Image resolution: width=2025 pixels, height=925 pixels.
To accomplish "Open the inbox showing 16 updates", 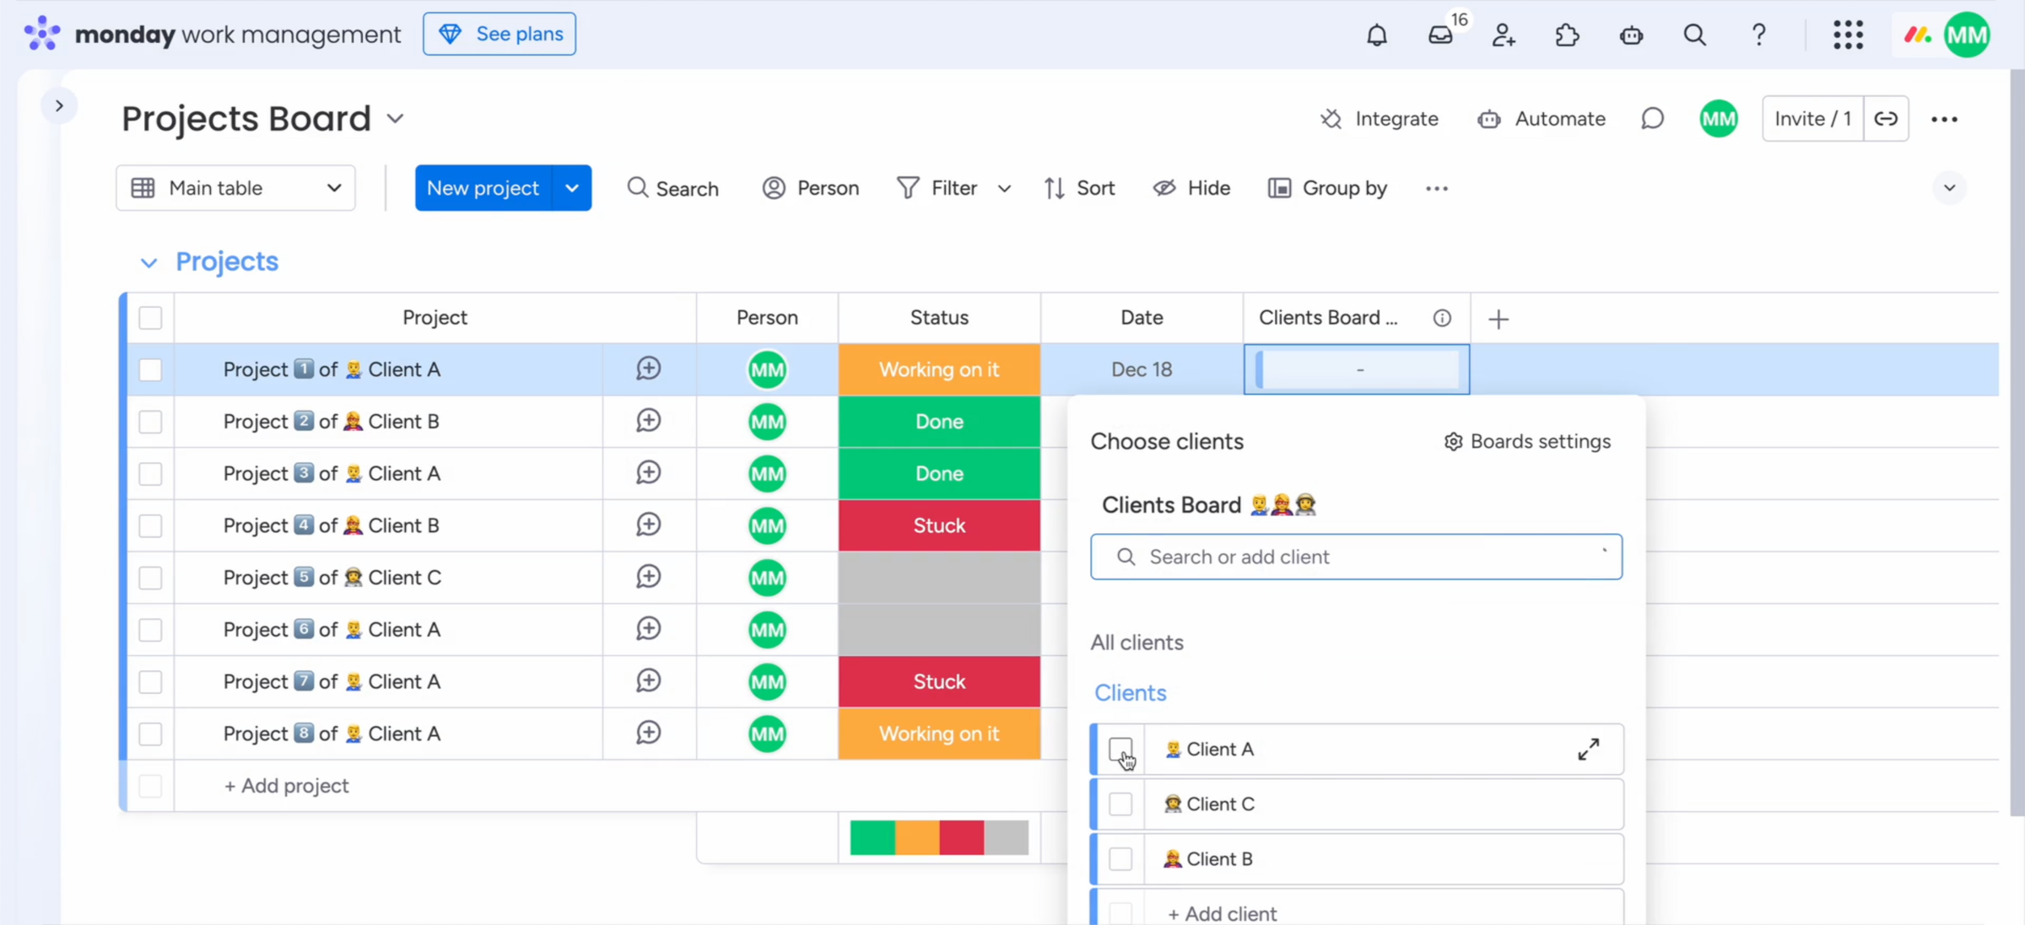I will pos(1441,35).
